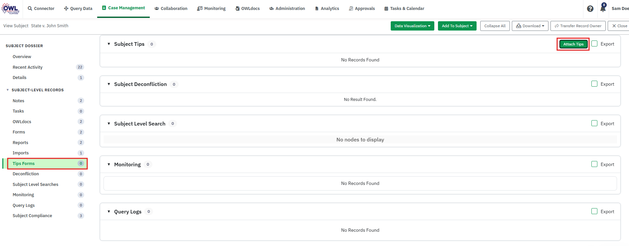Open the help question mark icon
Viewport: 629px width, 246px height.
pyautogui.click(x=590, y=9)
